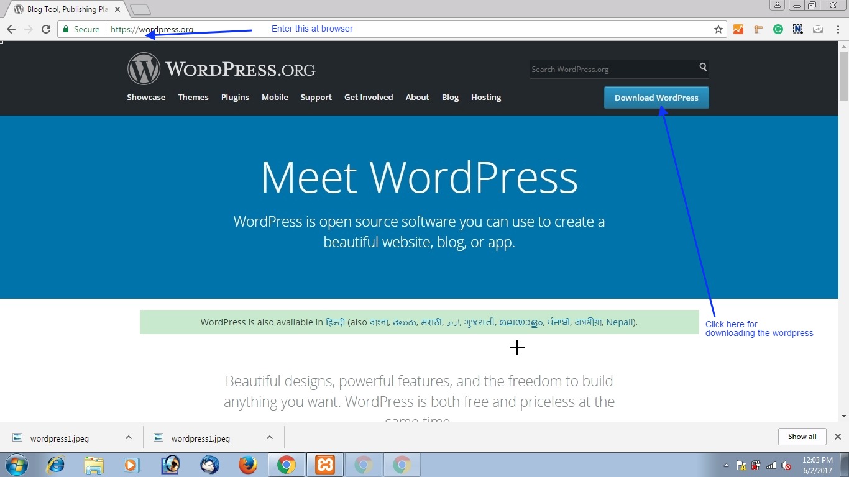Focus the Search WordPress.org field

coord(612,69)
